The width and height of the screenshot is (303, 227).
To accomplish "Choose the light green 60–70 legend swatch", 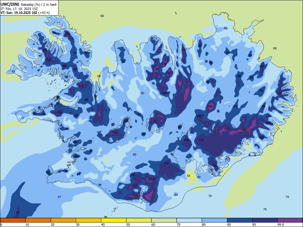I will (x=164, y=220).
